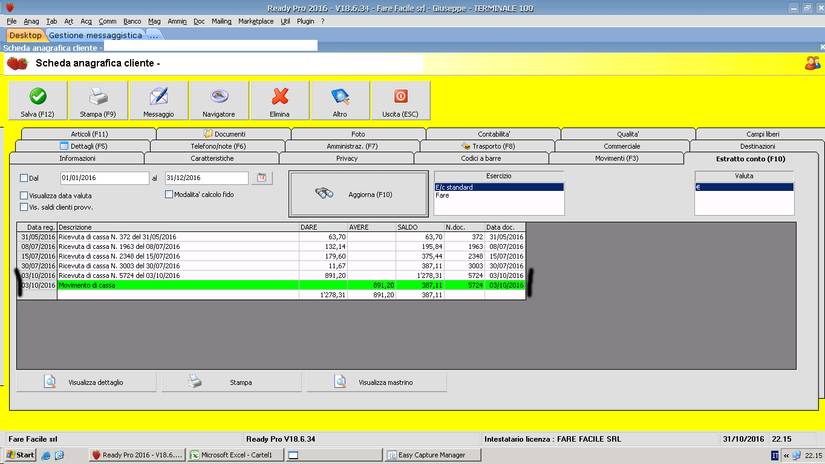The height and width of the screenshot is (464, 825).
Task: Click the users icon at top right
Action: pos(812,63)
